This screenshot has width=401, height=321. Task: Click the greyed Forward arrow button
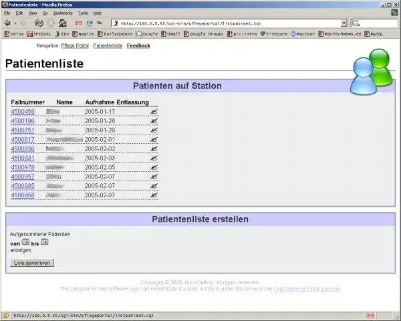pos(23,23)
